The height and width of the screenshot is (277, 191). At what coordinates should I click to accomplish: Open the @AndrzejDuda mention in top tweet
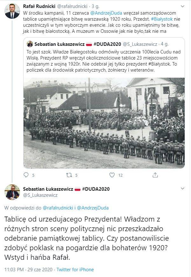coord(106,13)
